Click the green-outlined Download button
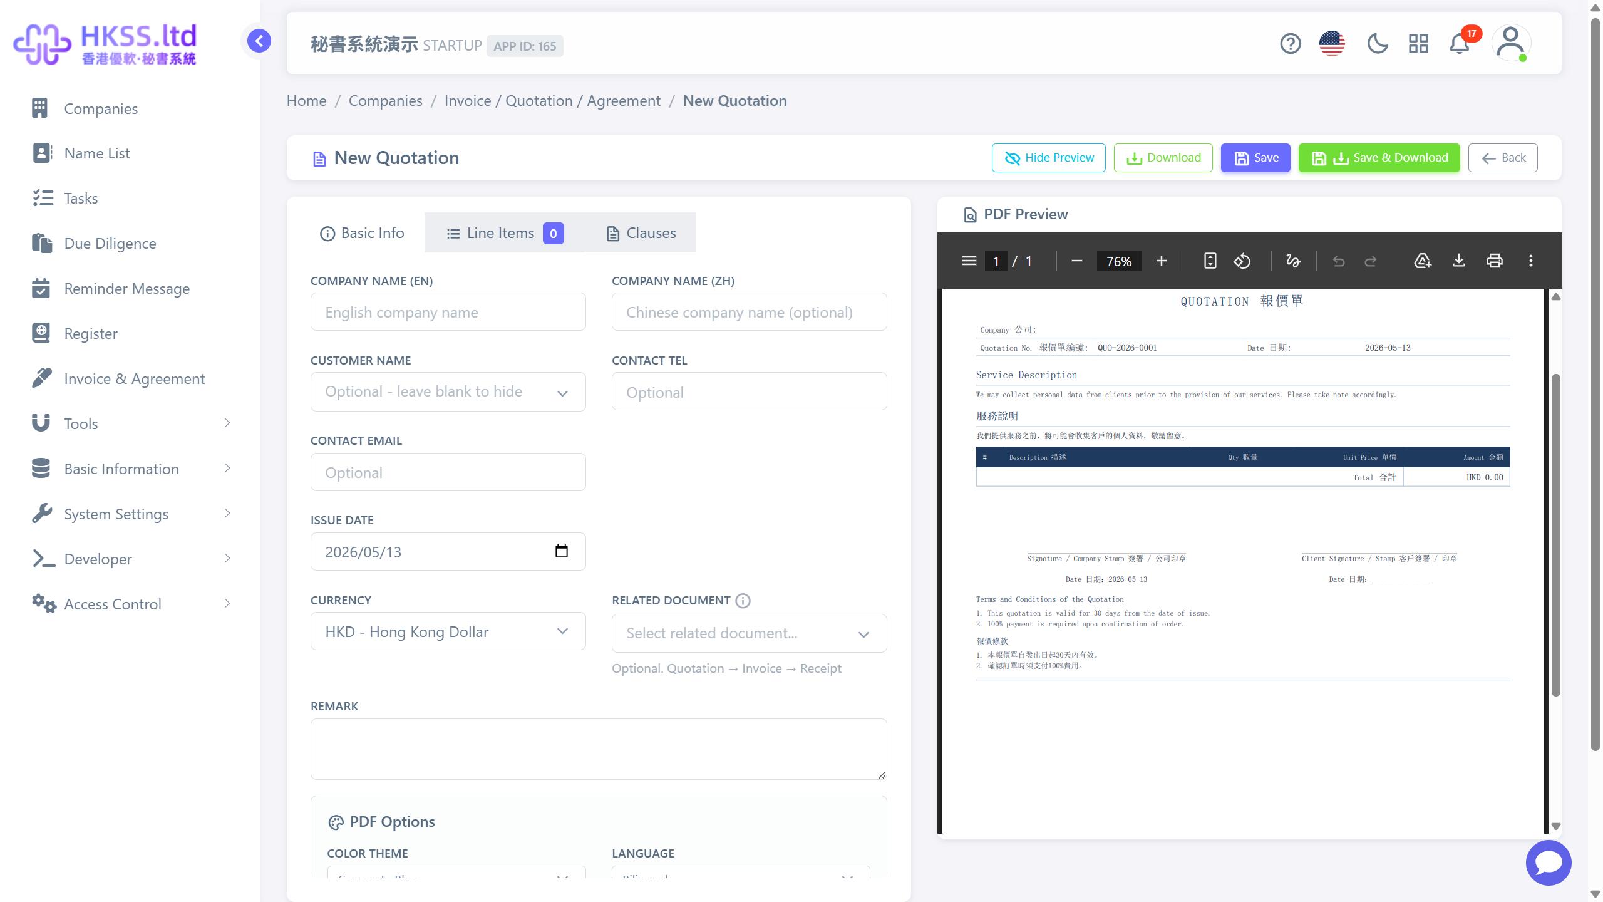This screenshot has width=1603, height=902. coord(1163,158)
